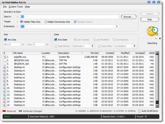165x124 pixels.
Task: Click the settings icon of row 11 Desktop.ini
Action: pyautogui.click(x=5, y=91)
